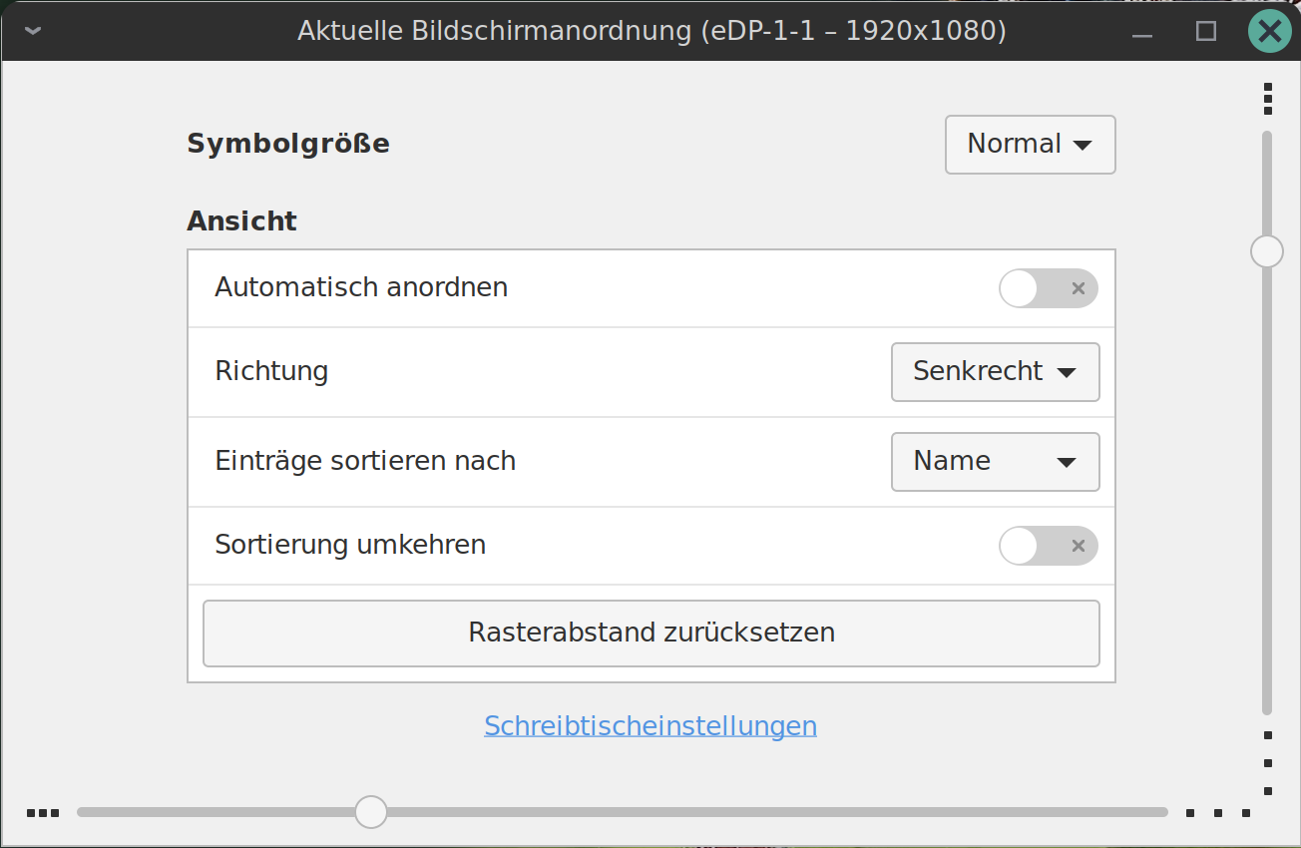Click horizontal slider track right of its handle
Viewport: 1301px width, 848px height.
click(768, 812)
